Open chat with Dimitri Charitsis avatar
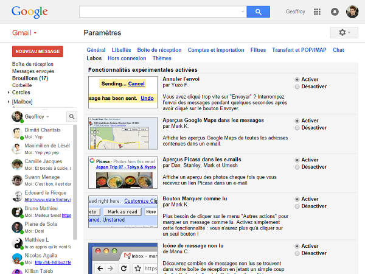The width and height of the screenshot is (365, 274). (x=17, y=133)
